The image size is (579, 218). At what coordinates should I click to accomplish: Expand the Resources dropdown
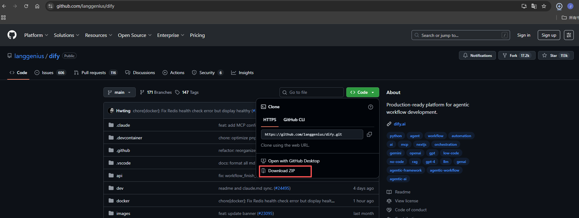tap(99, 35)
